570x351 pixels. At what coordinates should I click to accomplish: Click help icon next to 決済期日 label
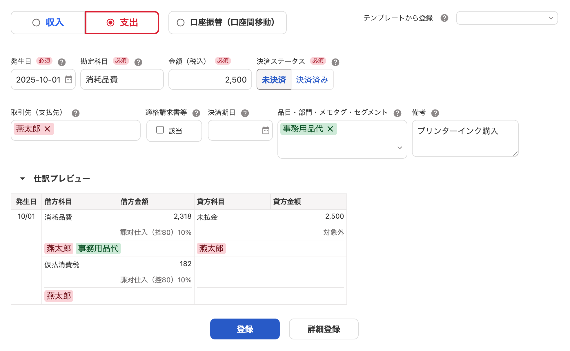(245, 113)
